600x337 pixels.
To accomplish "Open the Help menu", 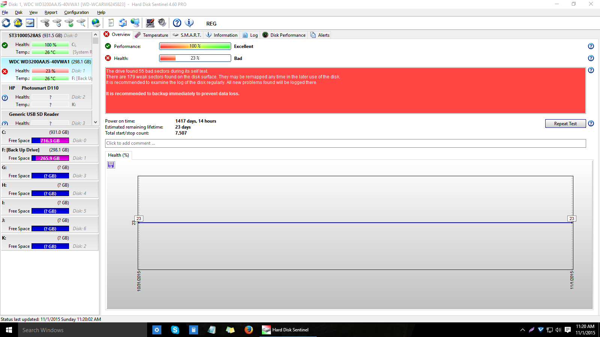I will (x=101, y=12).
